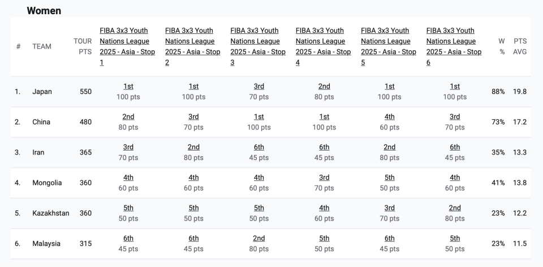This screenshot has width=543, height=267.
Task: Open the Asia Stop 2 event link
Action: click(x=192, y=46)
